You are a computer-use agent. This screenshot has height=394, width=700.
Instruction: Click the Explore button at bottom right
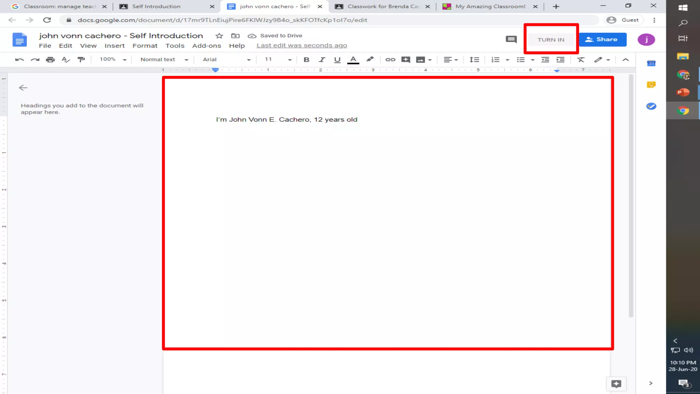click(616, 384)
